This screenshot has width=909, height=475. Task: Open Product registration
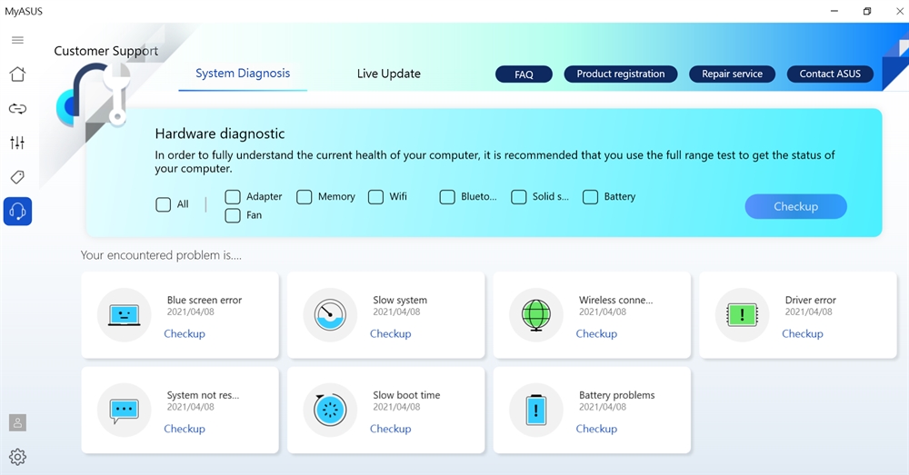pyautogui.click(x=620, y=74)
